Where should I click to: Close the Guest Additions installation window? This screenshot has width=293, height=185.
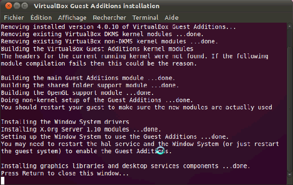pos(9,6)
